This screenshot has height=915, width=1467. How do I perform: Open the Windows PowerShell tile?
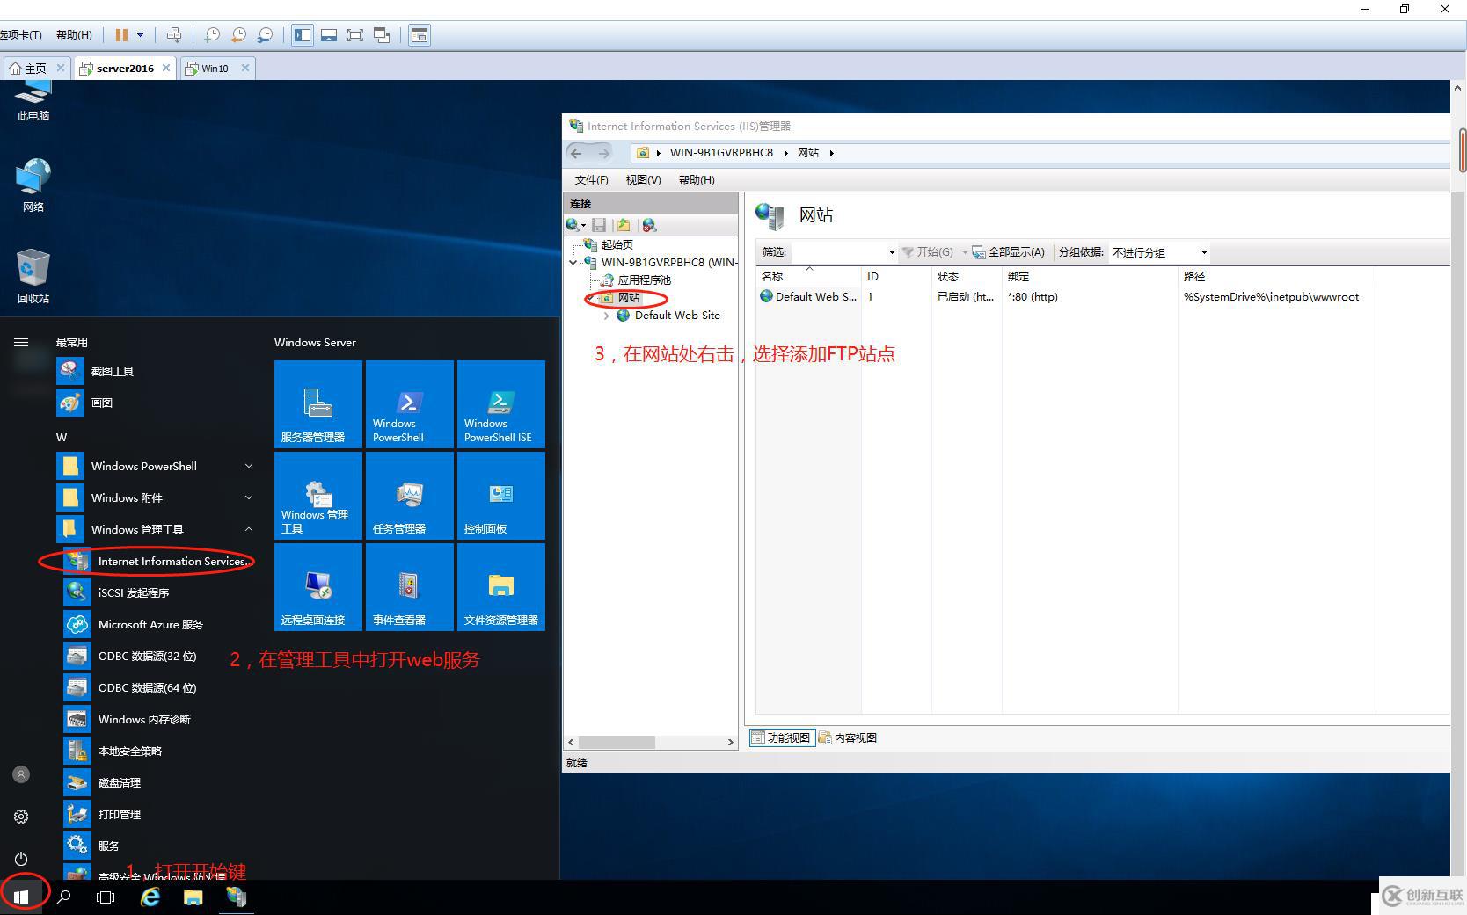(x=410, y=404)
